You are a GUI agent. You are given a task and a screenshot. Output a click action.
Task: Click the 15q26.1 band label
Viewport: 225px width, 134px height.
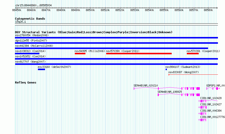tap(20, 22)
